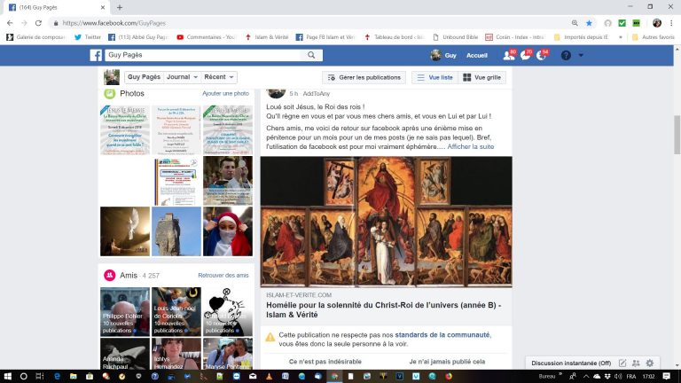
Task: Click the chat create group icon
Action: [636, 363]
